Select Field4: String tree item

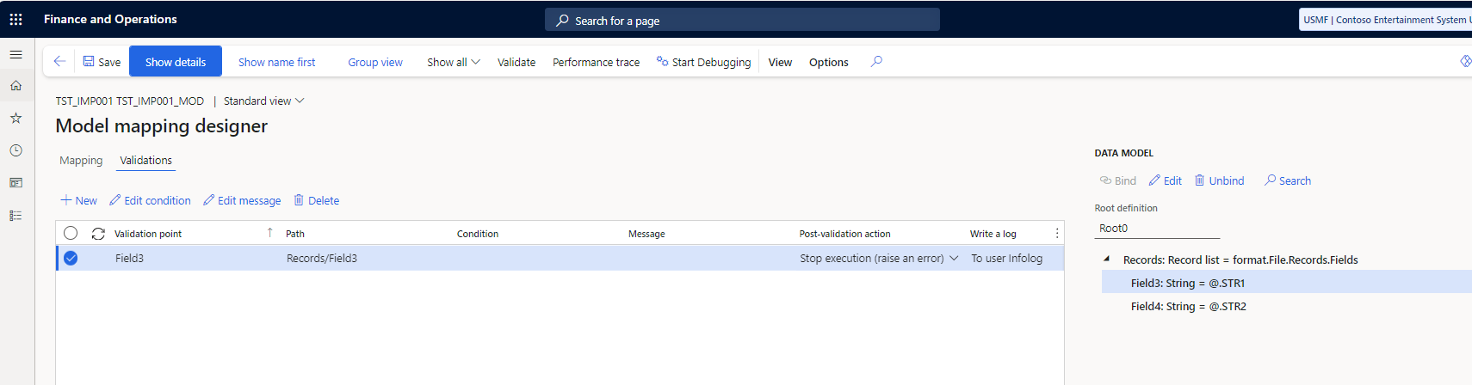(x=1188, y=306)
